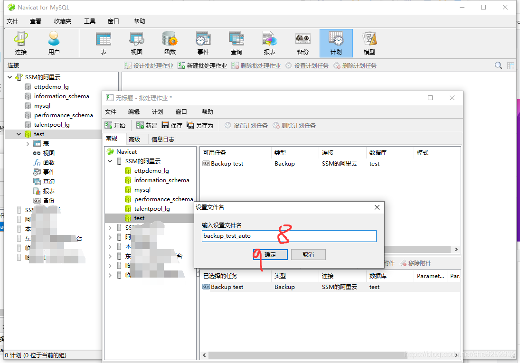This screenshot has height=363, width=520.
Task: Click 新建 in batch job window toolbar
Action: click(x=147, y=125)
